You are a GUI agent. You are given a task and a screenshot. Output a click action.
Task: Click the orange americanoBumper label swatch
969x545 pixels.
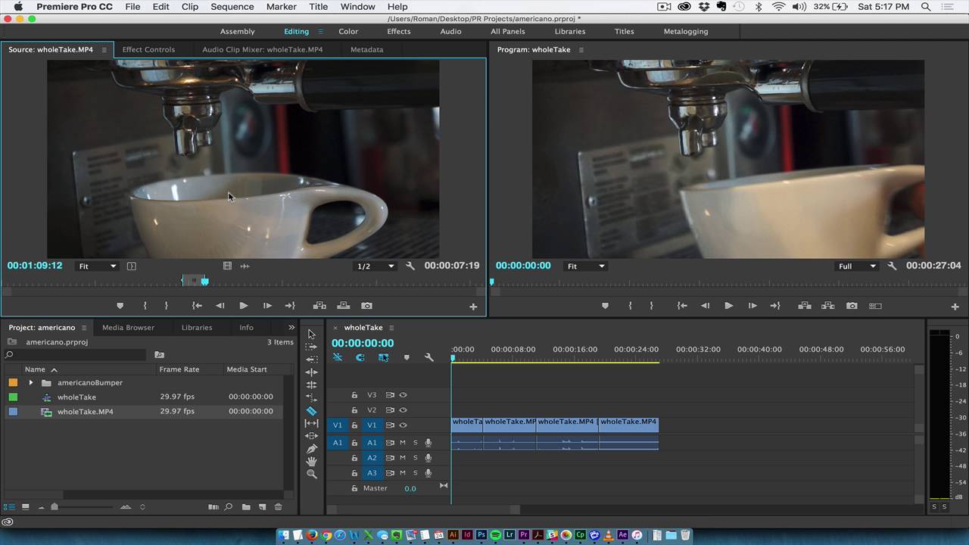pyautogui.click(x=13, y=383)
